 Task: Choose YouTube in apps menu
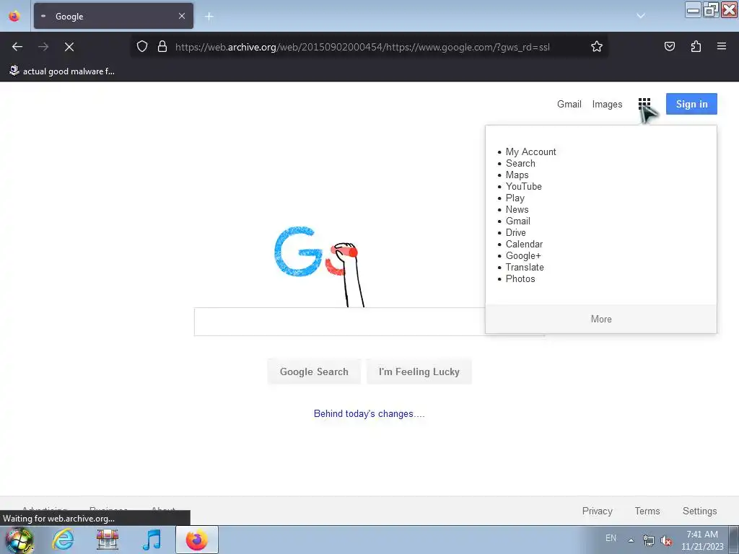[x=524, y=187]
